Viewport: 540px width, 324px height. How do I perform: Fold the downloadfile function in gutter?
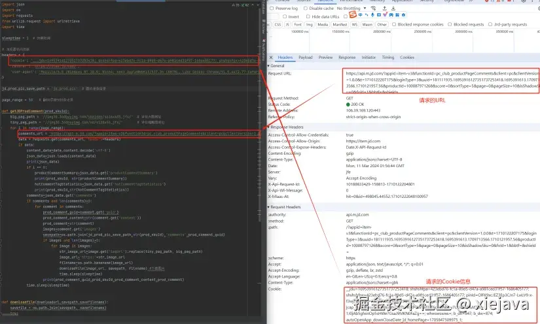coord(2,302)
